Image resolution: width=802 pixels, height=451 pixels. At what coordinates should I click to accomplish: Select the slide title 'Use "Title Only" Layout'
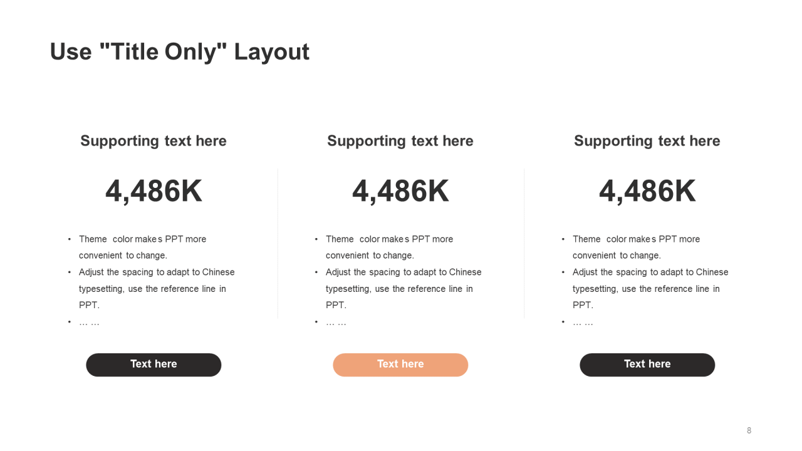pos(180,52)
